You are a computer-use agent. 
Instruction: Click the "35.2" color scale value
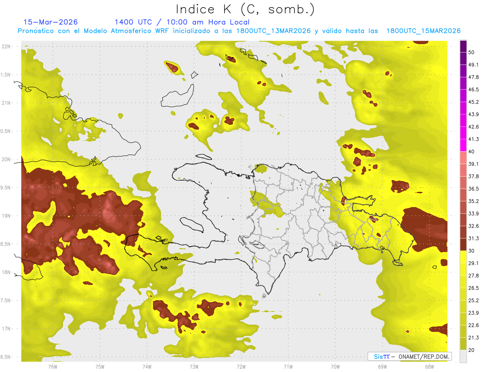[474, 201]
